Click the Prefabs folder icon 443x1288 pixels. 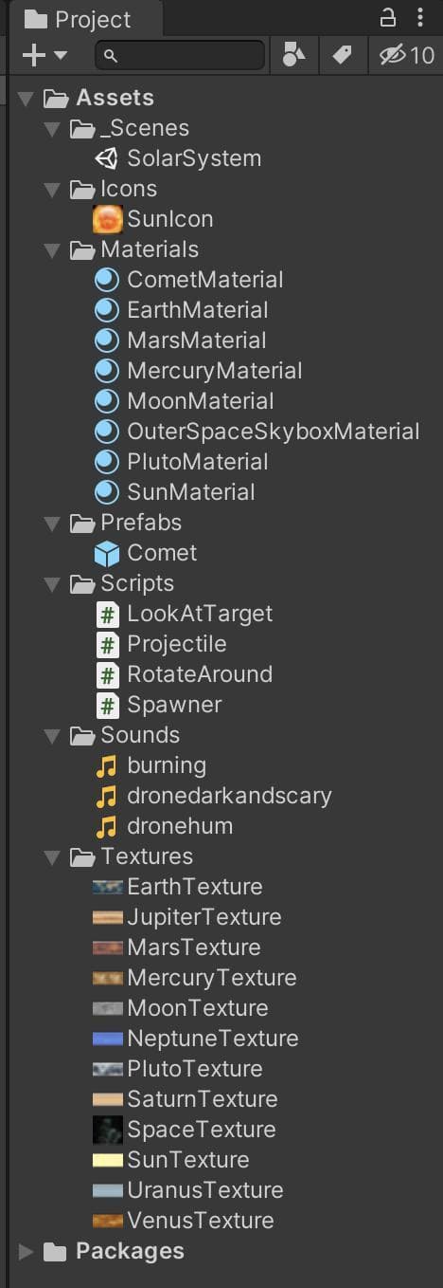pyautogui.click(x=82, y=523)
